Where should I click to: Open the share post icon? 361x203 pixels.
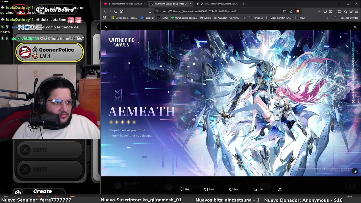(280, 189)
